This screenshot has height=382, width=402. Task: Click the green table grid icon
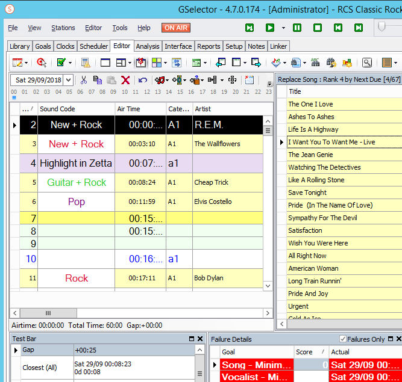pyautogui.click(x=196, y=63)
